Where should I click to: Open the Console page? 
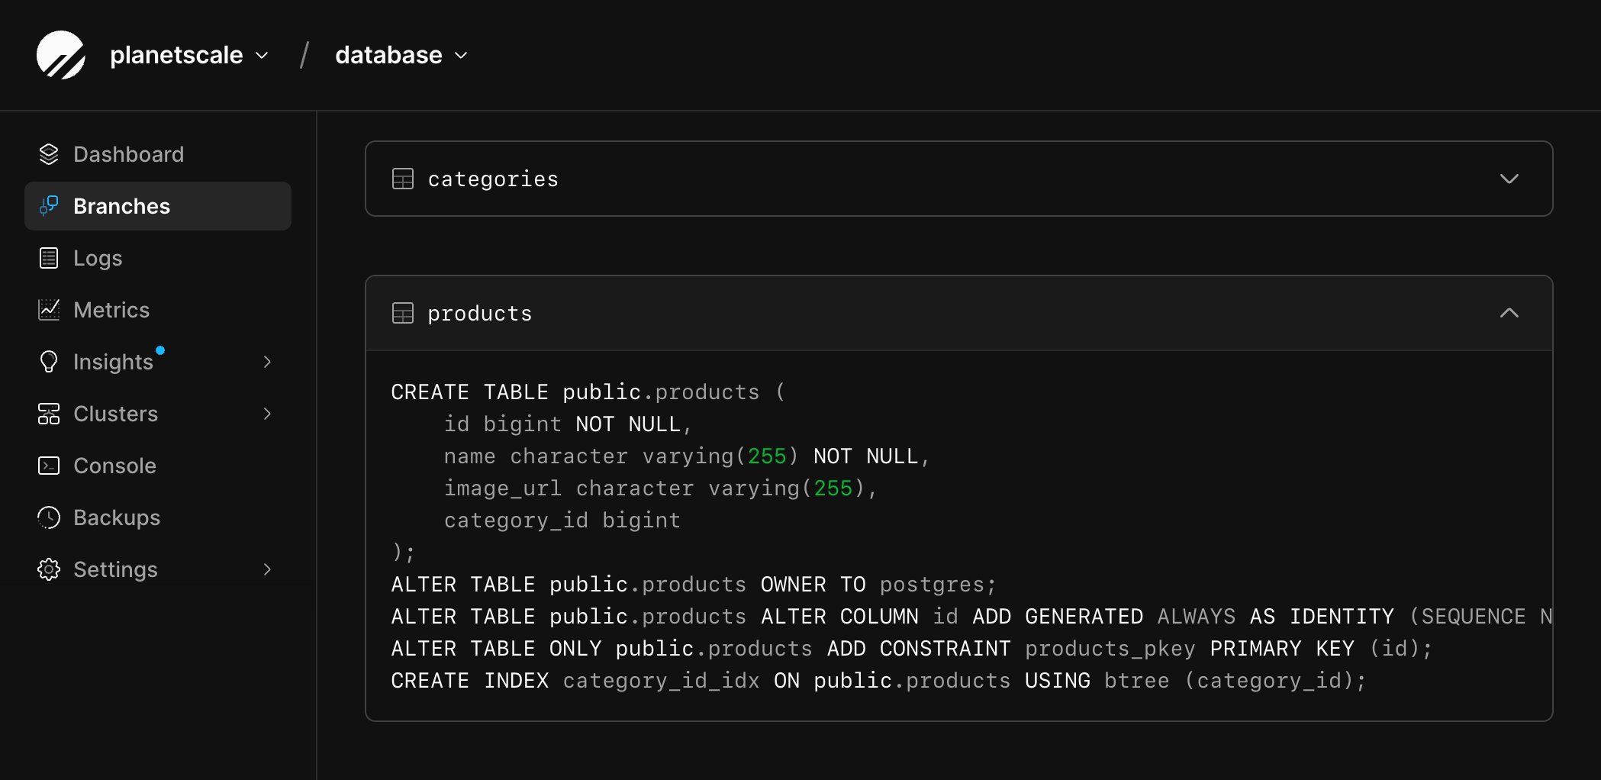click(158, 466)
